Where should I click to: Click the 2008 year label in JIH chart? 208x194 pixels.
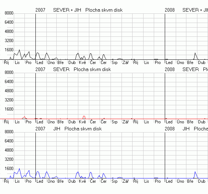(170, 129)
